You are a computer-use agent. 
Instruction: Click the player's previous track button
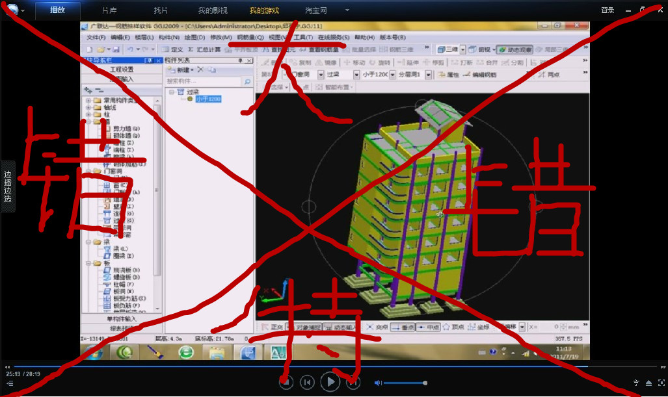click(307, 383)
